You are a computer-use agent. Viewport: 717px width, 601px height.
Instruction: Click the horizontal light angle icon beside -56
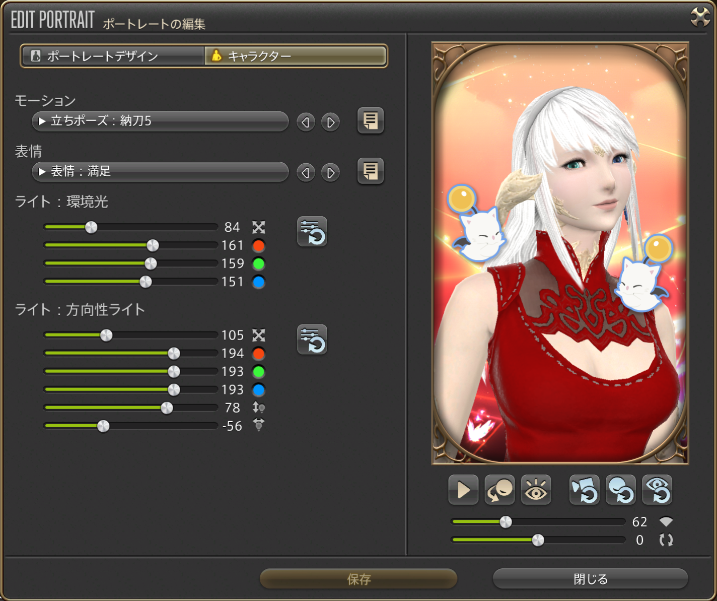click(259, 425)
